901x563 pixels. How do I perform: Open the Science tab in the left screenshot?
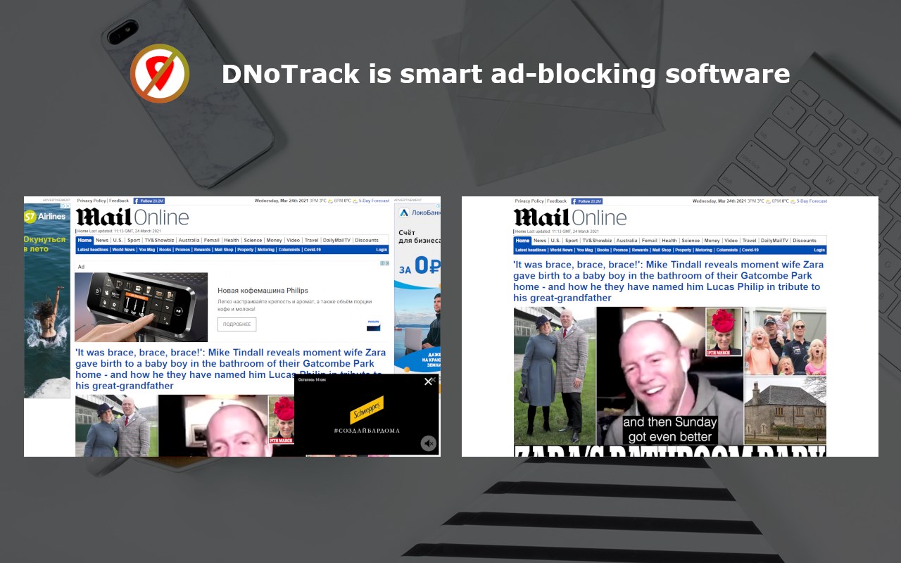(253, 240)
